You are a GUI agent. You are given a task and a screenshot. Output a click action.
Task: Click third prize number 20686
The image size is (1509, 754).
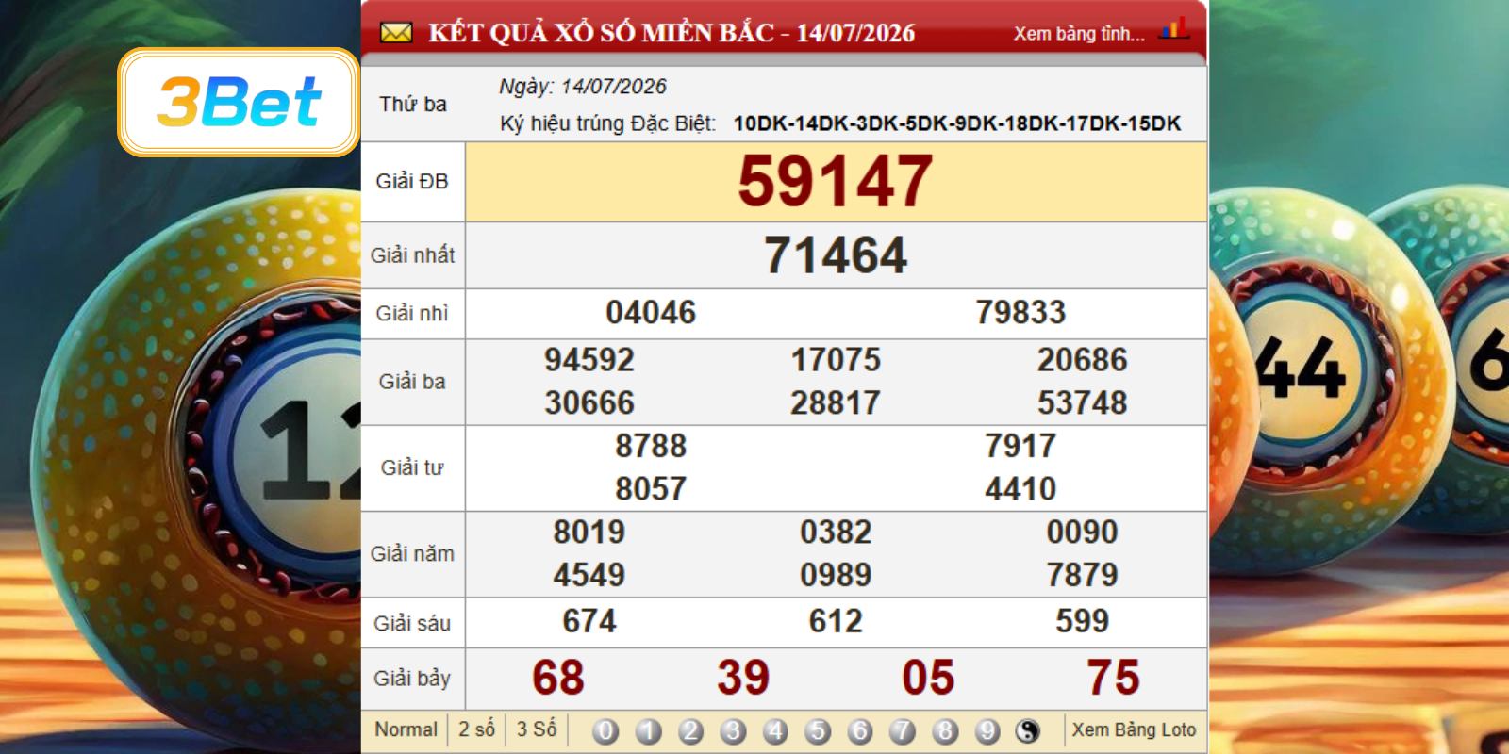click(x=1082, y=360)
